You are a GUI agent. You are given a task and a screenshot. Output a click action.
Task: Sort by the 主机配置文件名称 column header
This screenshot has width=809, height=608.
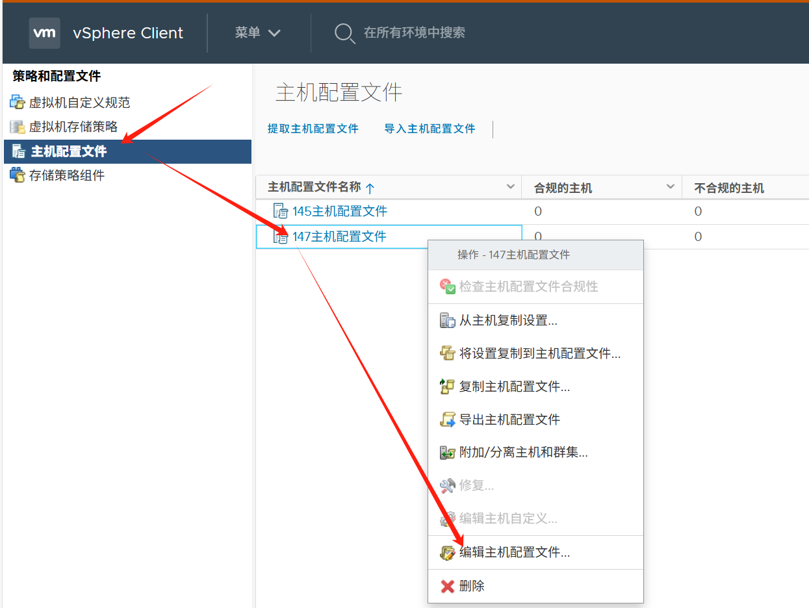click(314, 187)
